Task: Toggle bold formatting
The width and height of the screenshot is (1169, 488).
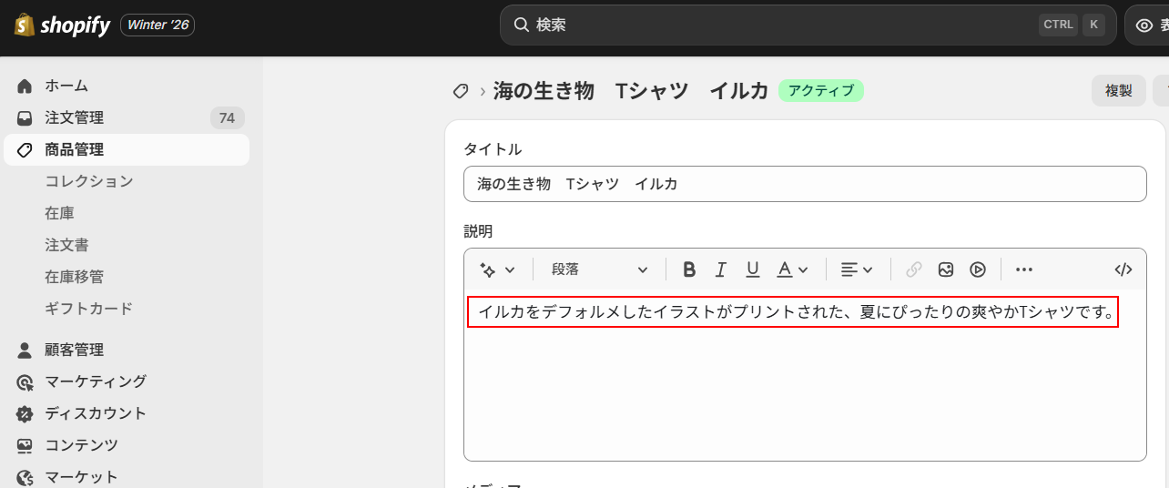Action: click(689, 269)
